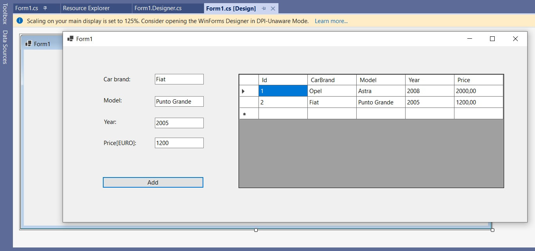
Task: Click the top-left select-all grid header cell
Action: pyautogui.click(x=249, y=80)
